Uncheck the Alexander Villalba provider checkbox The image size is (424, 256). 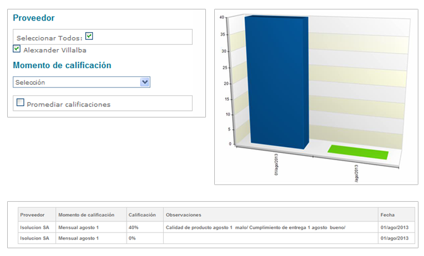click(17, 49)
